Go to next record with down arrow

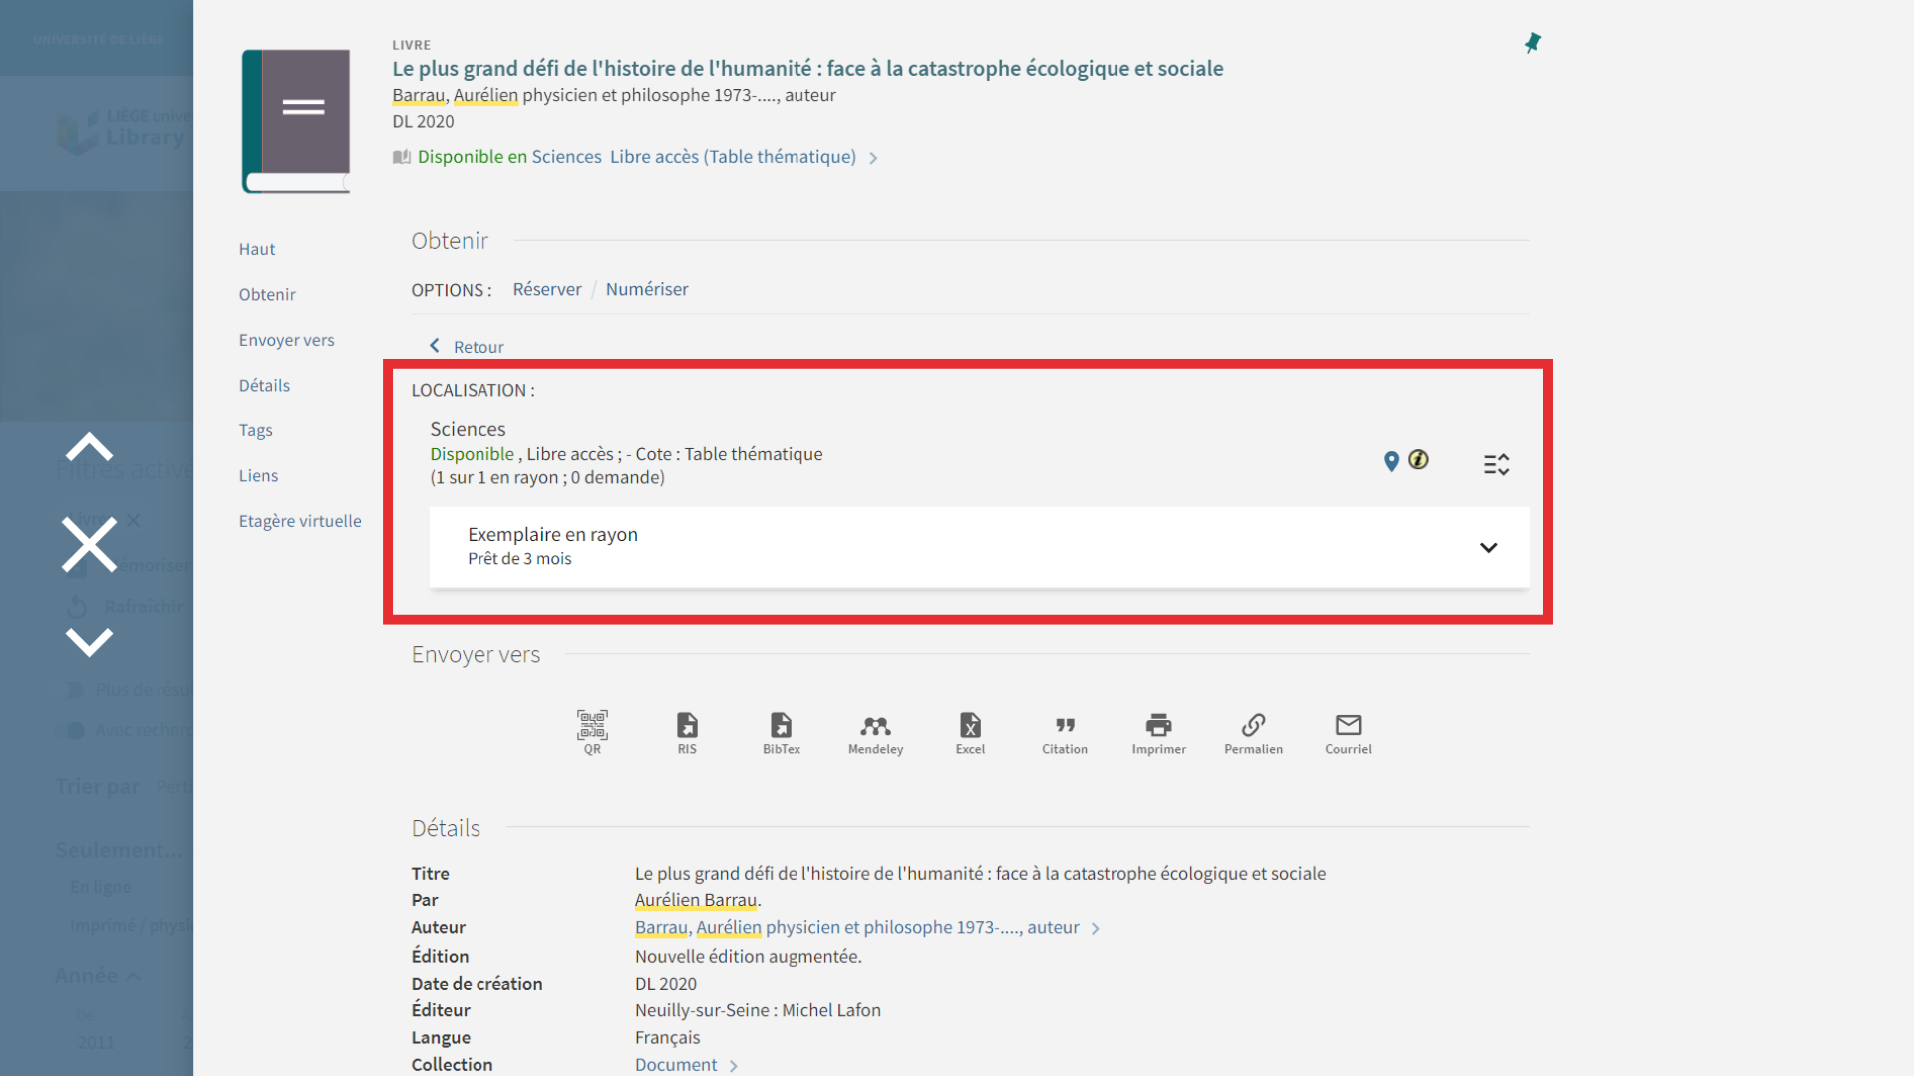(89, 642)
